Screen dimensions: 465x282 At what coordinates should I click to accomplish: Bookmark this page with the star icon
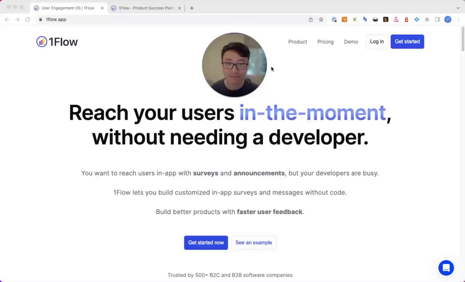321,20
